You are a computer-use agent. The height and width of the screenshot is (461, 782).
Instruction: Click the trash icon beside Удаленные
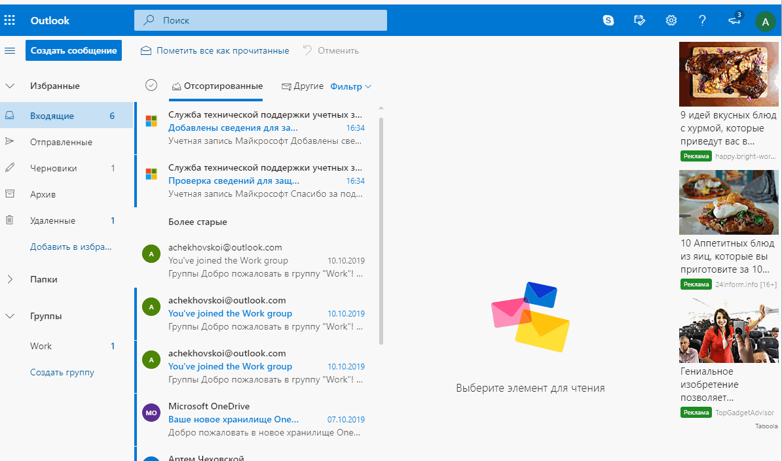tap(9, 220)
